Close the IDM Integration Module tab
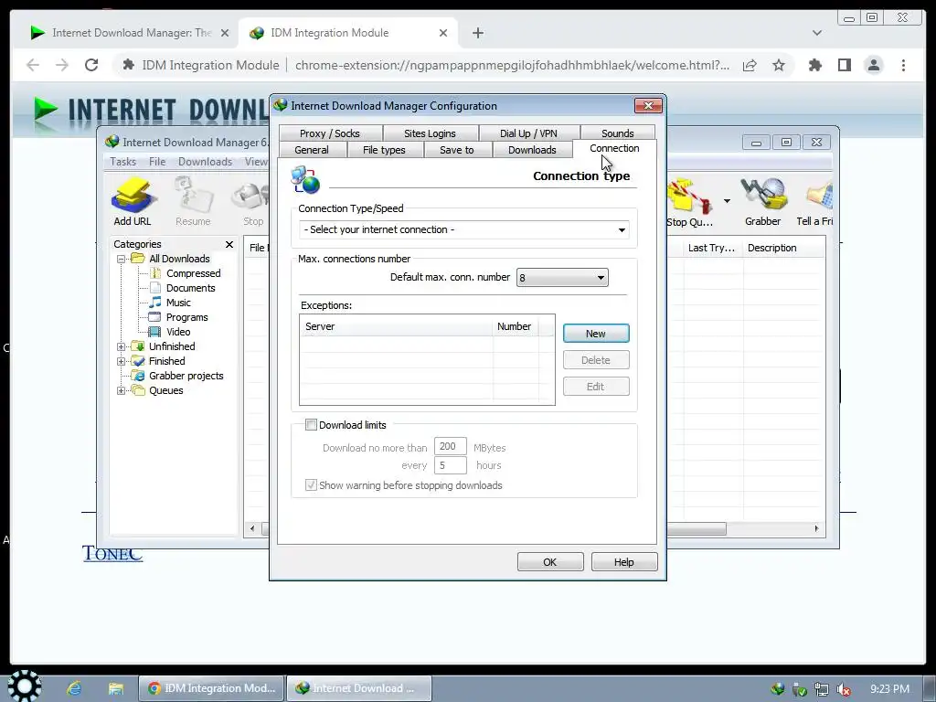The height and width of the screenshot is (702, 936). 443,33
